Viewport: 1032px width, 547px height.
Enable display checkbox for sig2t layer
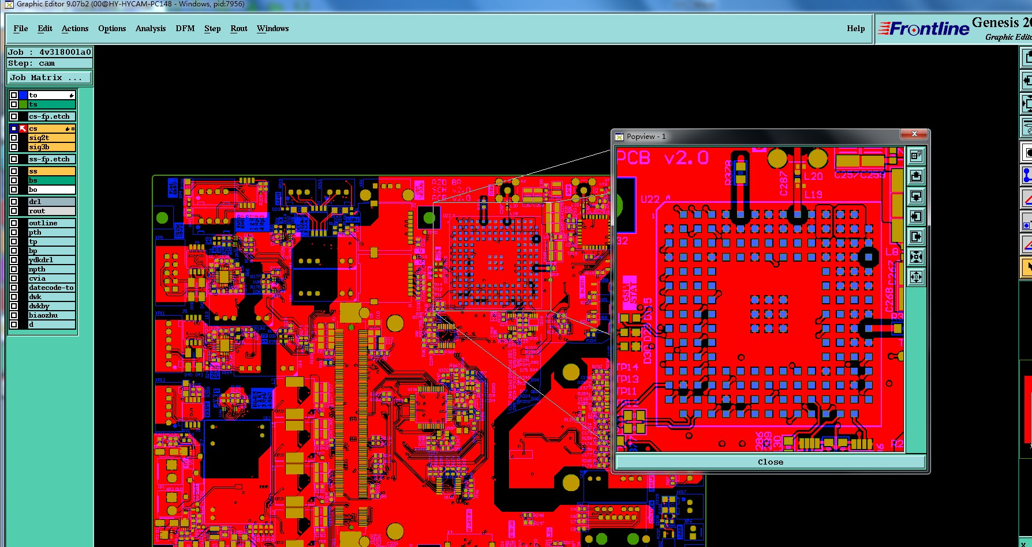pos(14,138)
